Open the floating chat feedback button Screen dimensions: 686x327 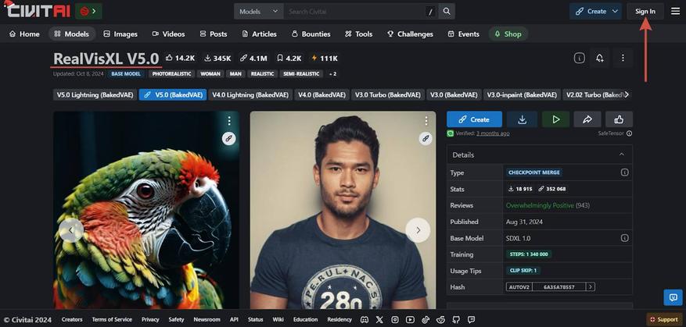tap(673, 297)
